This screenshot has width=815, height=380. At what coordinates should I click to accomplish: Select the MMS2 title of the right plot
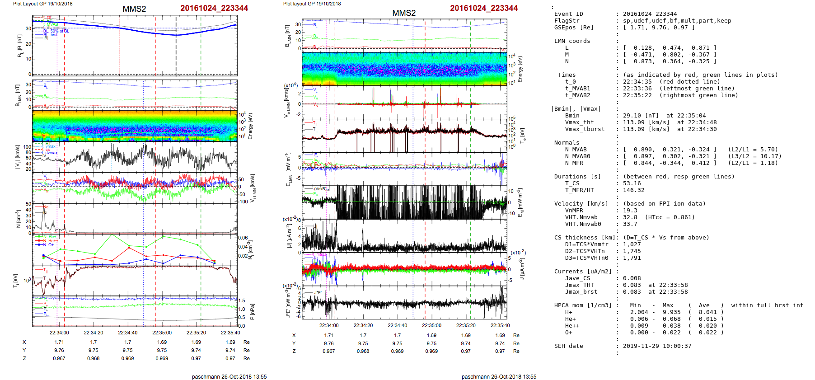point(403,13)
